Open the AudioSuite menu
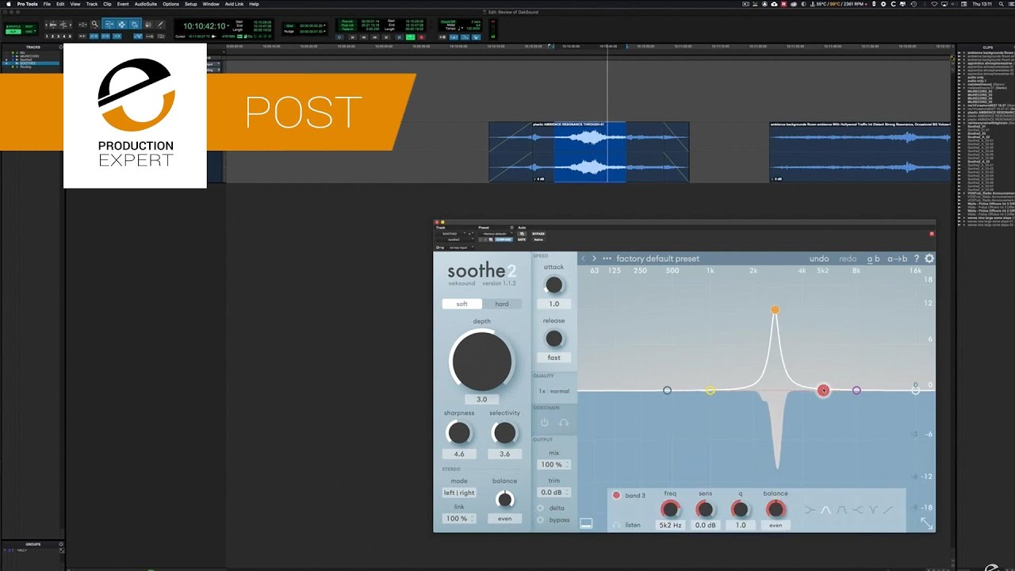 (146, 4)
